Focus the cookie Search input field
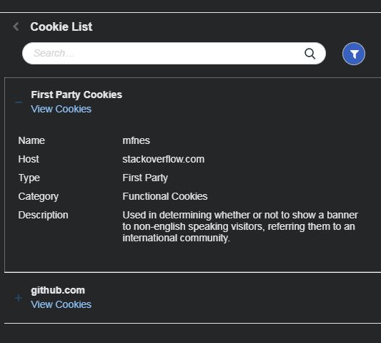Viewport: 381px width, 343px height. tap(174, 53)
